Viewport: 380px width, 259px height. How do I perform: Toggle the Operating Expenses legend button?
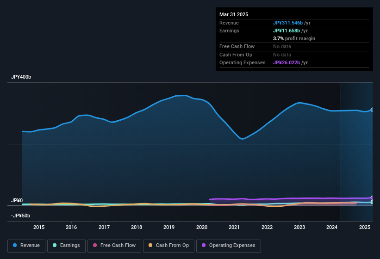(229, 246)
